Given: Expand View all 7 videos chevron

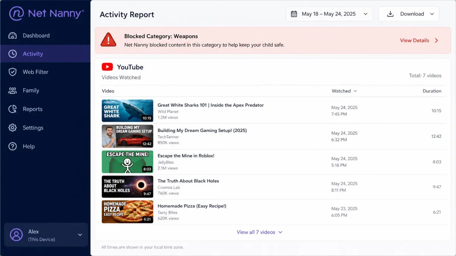Looking at the screenshot, I should [280, 232].
